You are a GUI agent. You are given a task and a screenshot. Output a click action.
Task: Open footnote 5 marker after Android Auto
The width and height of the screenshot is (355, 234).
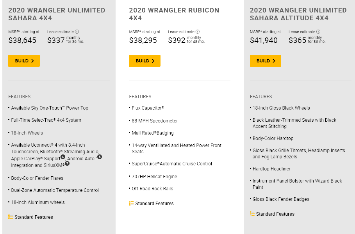100,157
